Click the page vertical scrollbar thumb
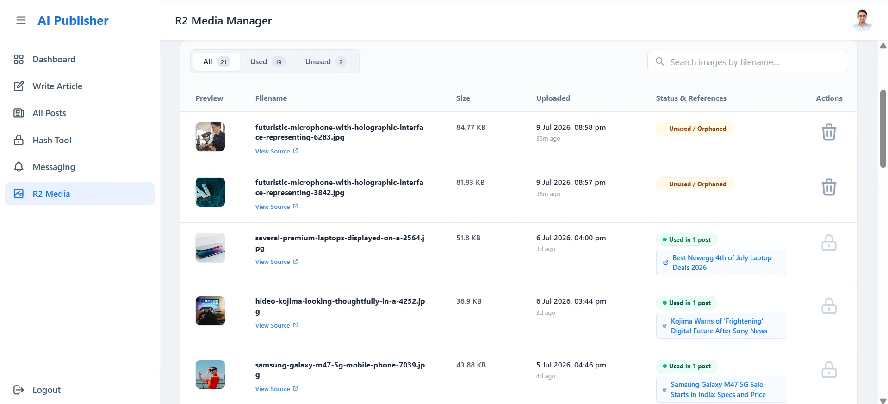 click(x=883, y=129)
